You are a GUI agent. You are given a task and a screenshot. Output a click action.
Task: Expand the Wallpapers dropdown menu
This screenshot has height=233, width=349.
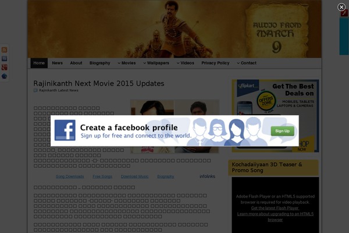coord(156,63)
